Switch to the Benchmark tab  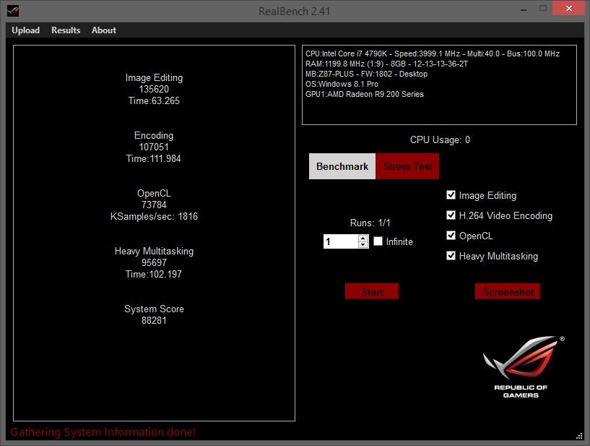click(342, 166)
